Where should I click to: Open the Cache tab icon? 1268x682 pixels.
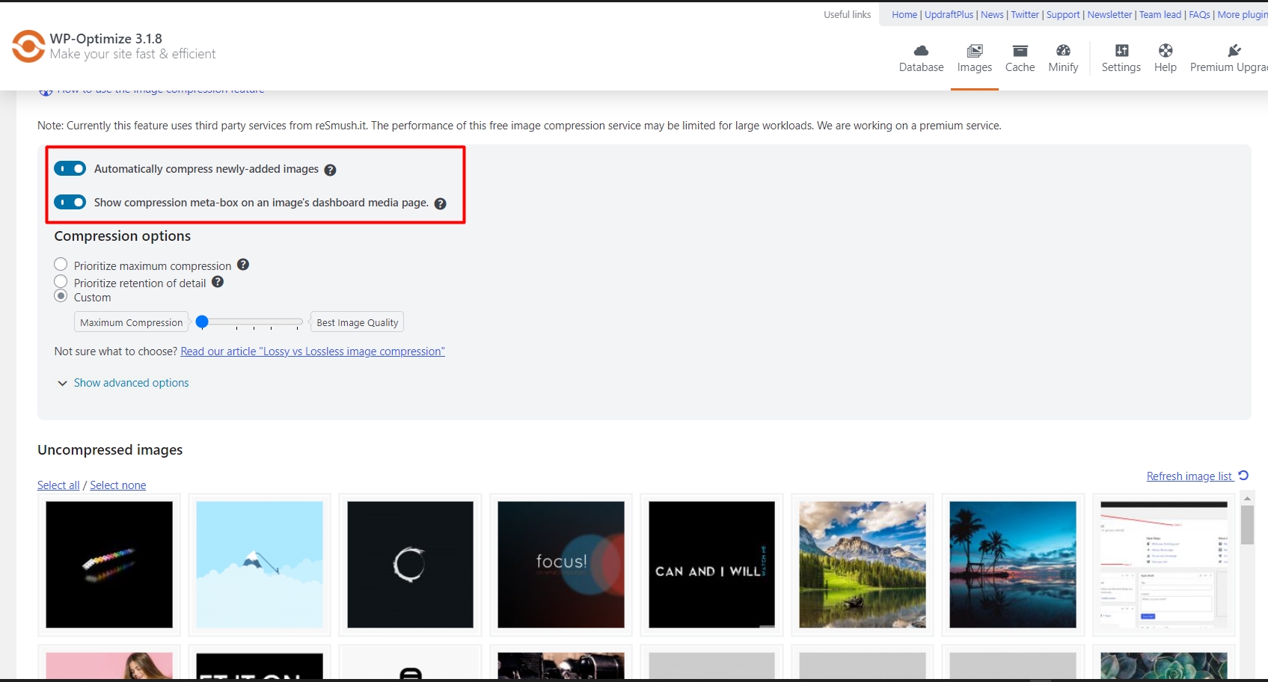(x=1020, y=50)
